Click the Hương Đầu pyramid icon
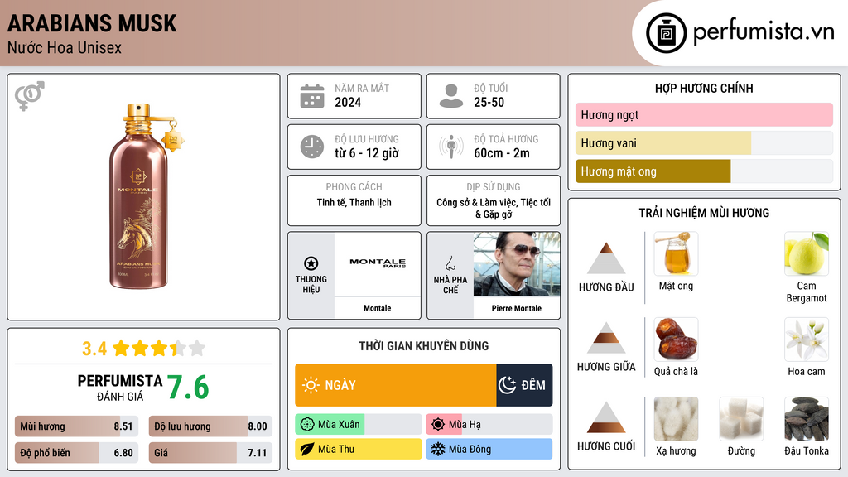This screenshot has height=477, width=848. pos(606,258)
